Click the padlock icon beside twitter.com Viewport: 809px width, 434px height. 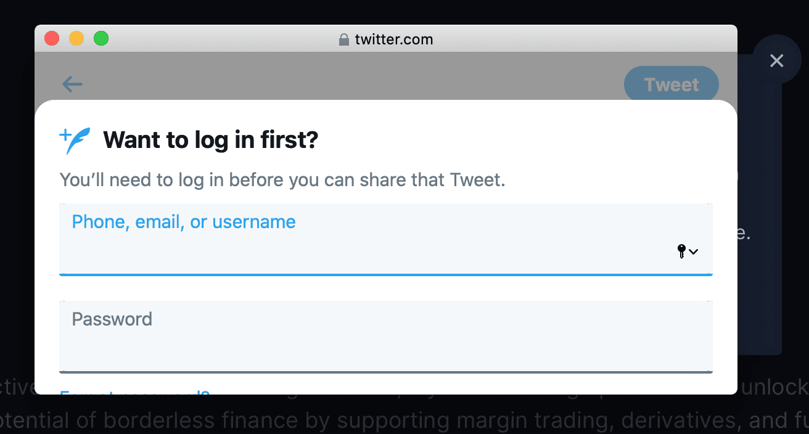pos(344,39)
